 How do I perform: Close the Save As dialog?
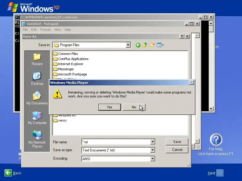coord(187,36)
